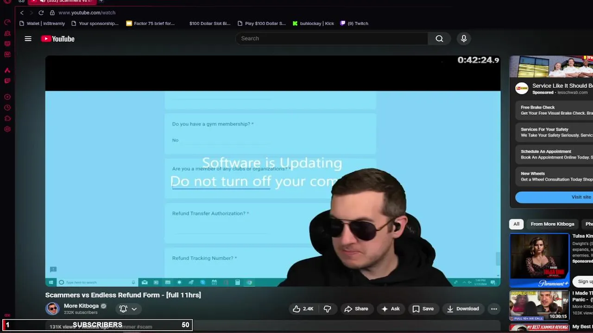Viewport: 593px width, 333px height.
Task: Click the chat icon inside video player
Action: [53, 269]
